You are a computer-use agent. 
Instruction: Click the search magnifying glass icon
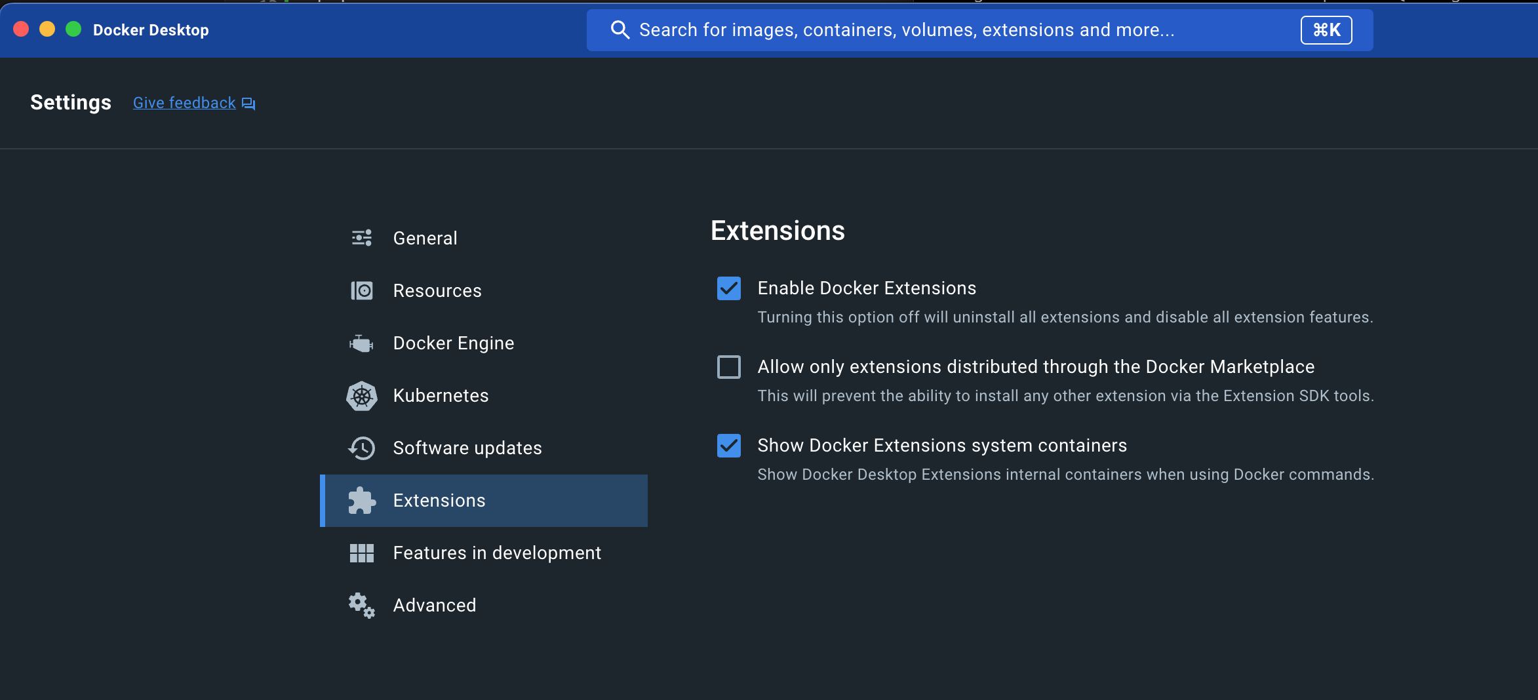click(620, 30)
